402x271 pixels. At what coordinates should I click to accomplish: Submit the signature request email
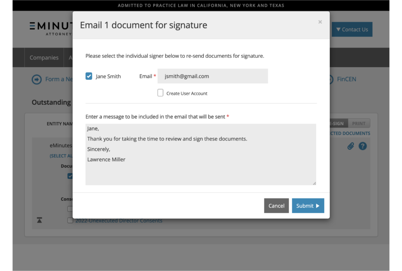[308, 205]
